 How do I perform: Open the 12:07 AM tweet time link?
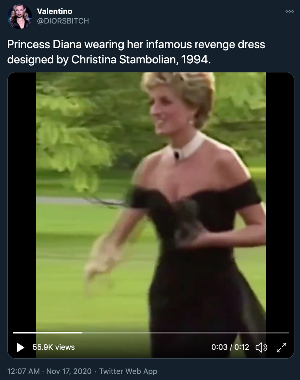click(x=23, y=371)
